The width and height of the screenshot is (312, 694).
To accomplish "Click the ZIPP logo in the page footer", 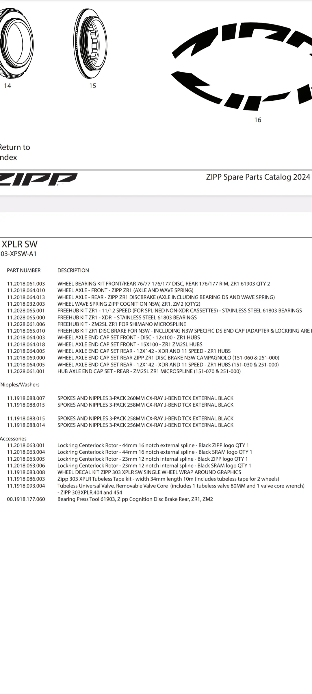I will click(38, 179).
